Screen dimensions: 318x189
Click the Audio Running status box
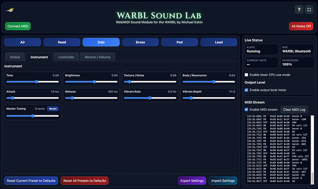click(261, 49)
